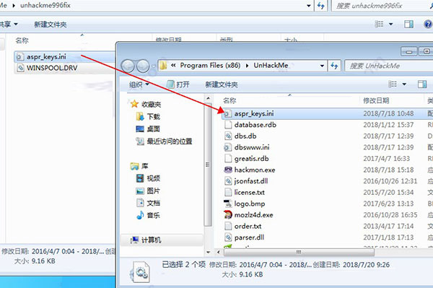Image resolution: width=433 pixels, height=288 pixels.
Task: Open help in the back window
Action: tap(428, 25)
